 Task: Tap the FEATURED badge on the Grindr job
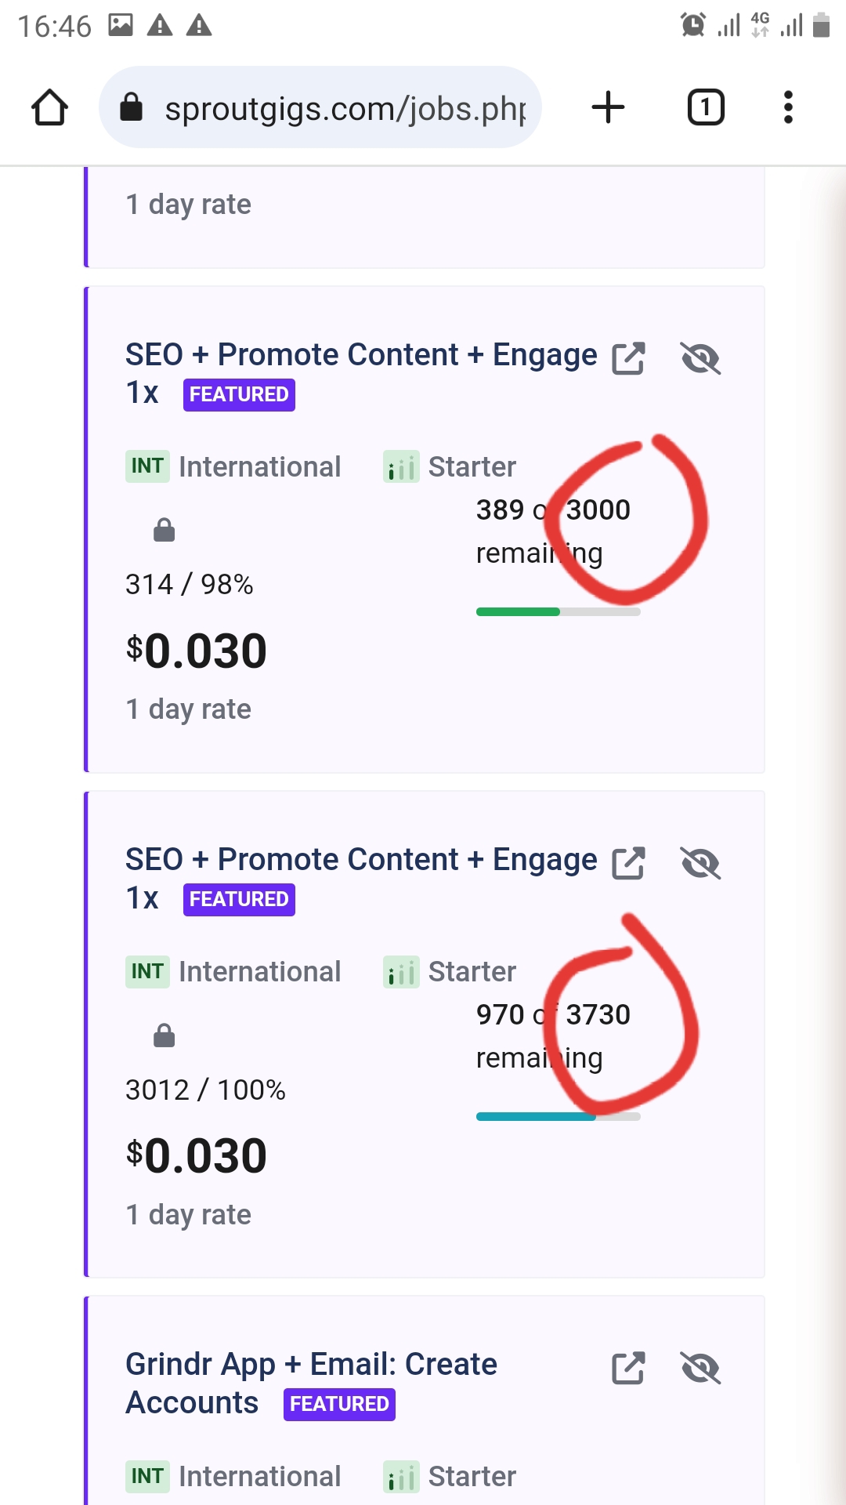click(339, 1404)
